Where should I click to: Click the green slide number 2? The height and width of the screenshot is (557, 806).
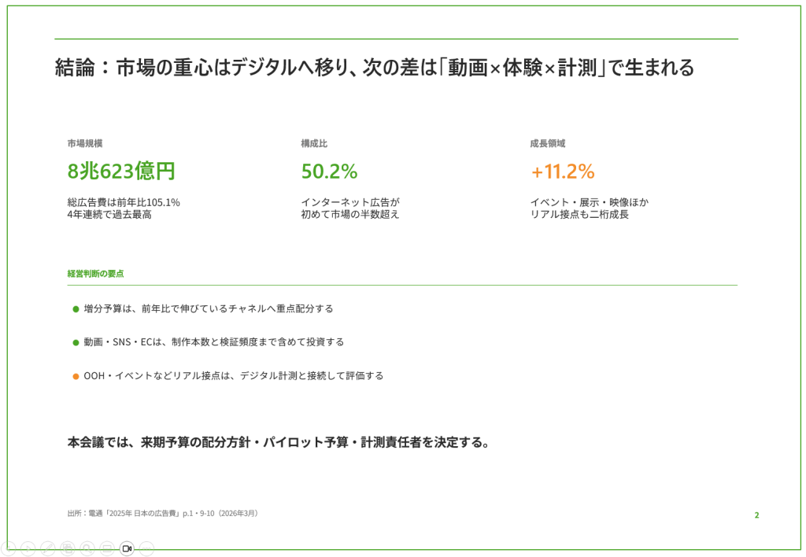click(x=756, y=515)
